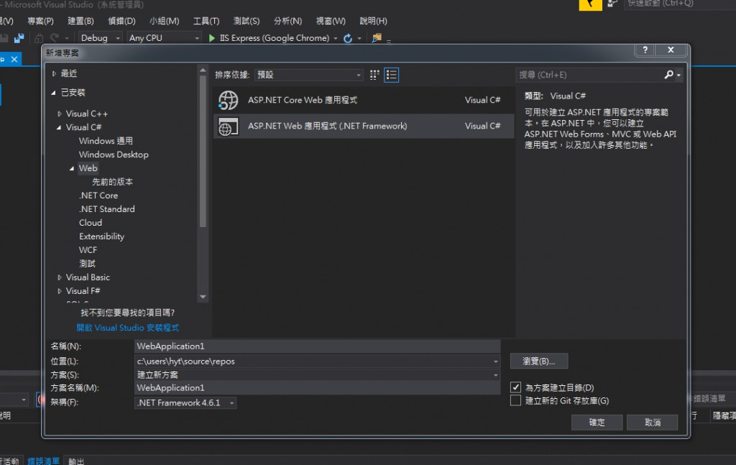Open the Visual Studio installer link
Viewport: 736px width, 465px height.
pyautogui.click(x=128, y=328)
